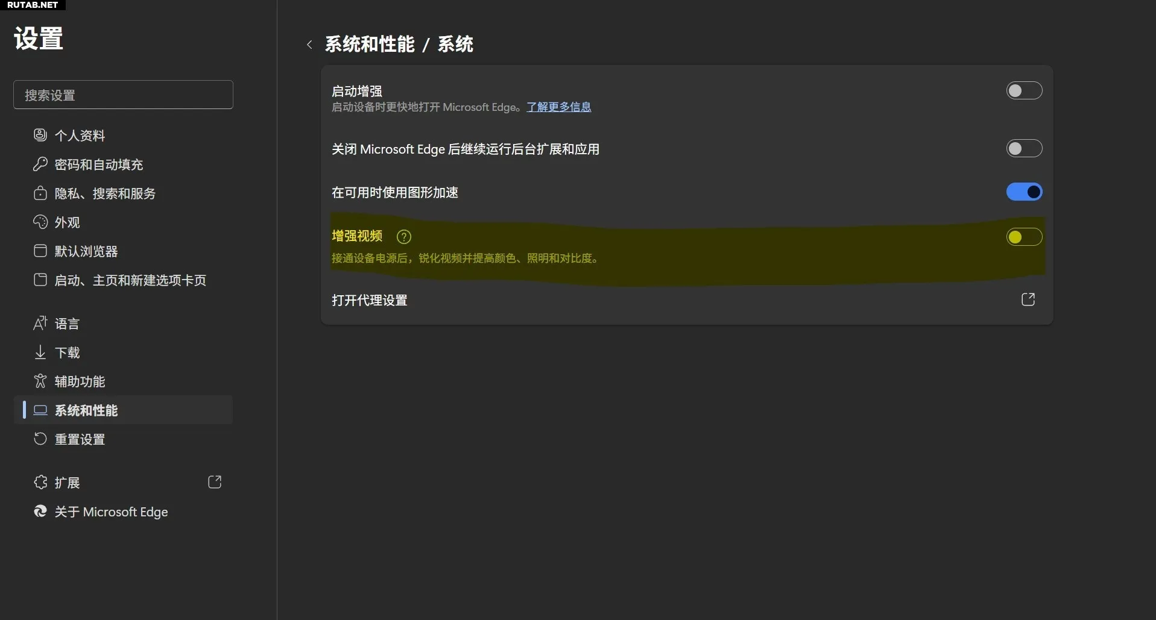The width and height of the screenshot is (1156, 620).
Task: Toggle background extensions after closing Edge
Action: pos(1023,149)
